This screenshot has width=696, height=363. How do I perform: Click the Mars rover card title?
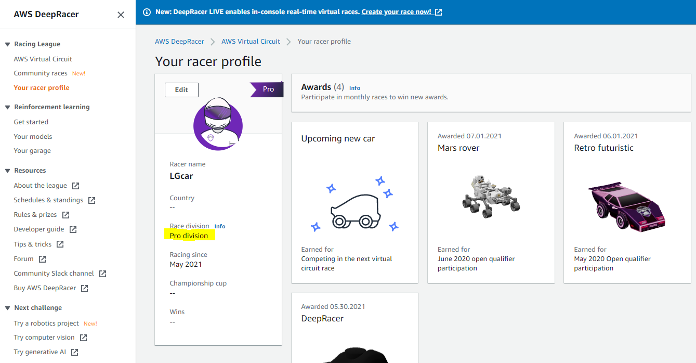(x=458, y=148)
